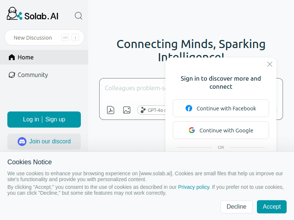The image size is (294, 220).
Task: Click the Facebook logo icon
Action: 189,108
